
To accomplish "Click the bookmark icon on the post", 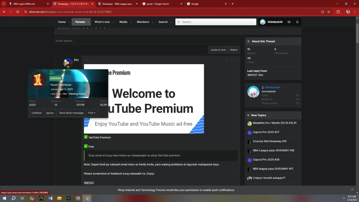I will (x=231, y=60).
